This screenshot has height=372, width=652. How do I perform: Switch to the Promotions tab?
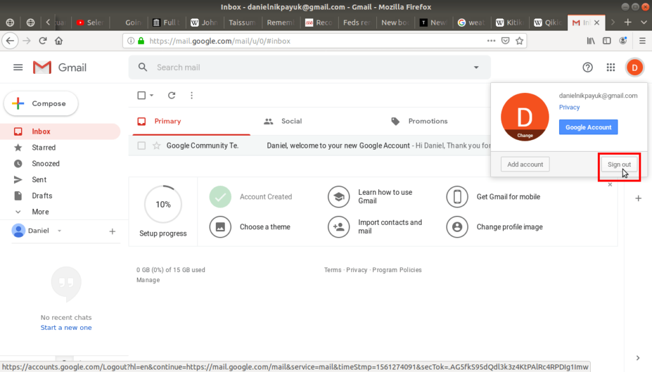(x=428, y=122)
